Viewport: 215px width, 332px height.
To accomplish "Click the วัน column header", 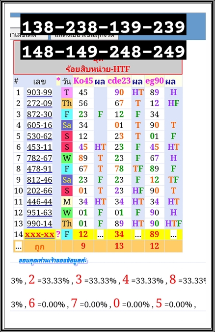I will coord(67,81).
